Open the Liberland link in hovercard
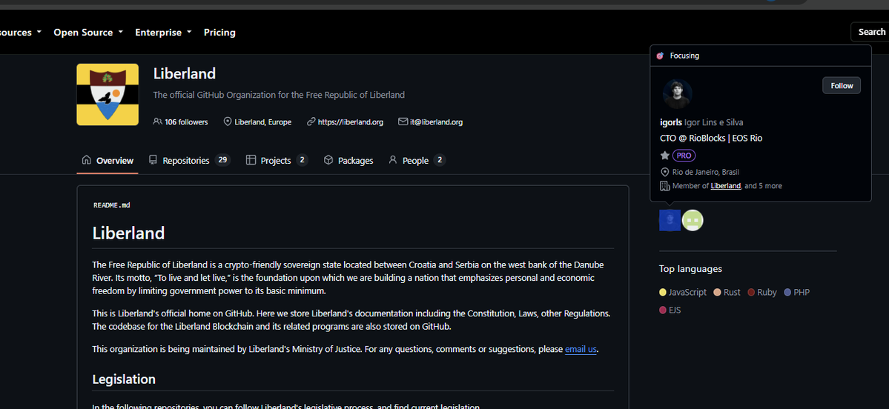This screenshot has height=409, width=889. click(726, 186)
